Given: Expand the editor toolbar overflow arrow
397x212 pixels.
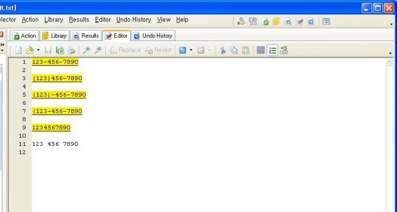Looking at the screenshot, I should 390,53.
